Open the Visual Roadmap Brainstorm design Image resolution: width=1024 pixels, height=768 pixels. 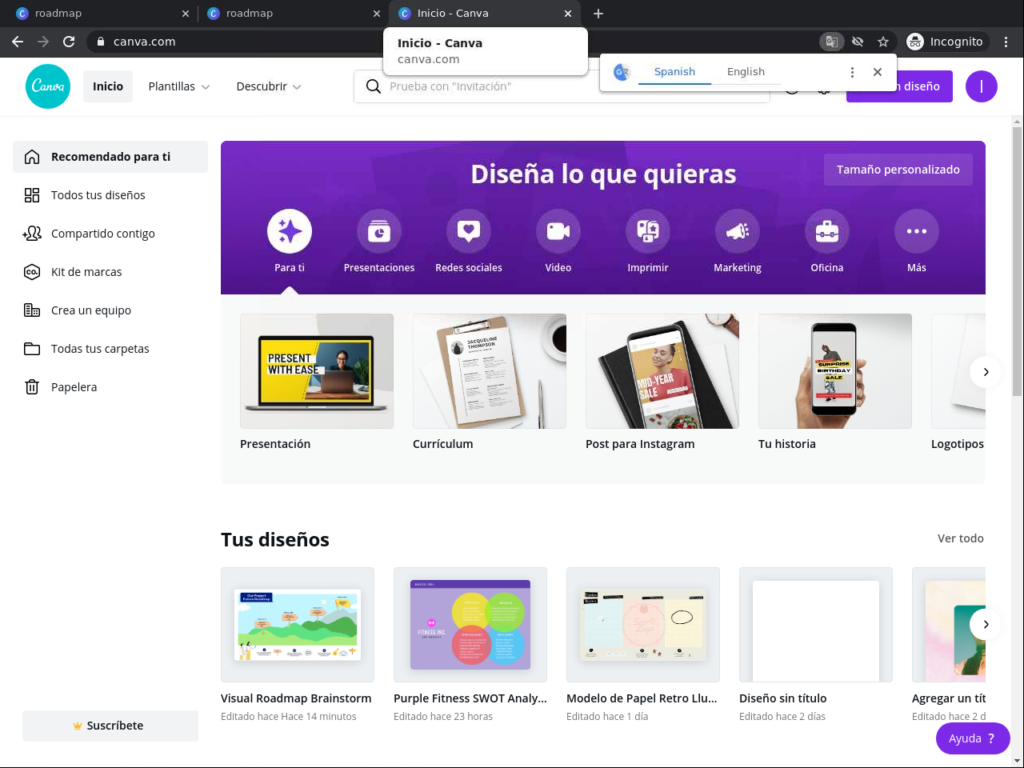(x=298, y=625)
